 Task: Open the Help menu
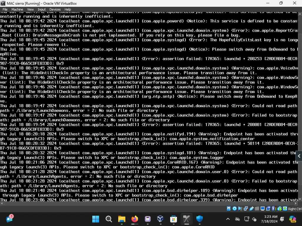tap(68, 9)
